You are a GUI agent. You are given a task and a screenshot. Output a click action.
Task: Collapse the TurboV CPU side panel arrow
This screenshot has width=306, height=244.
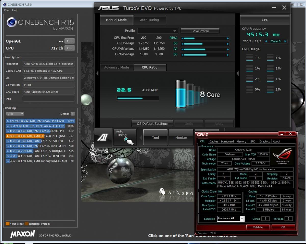coord(238,74)
